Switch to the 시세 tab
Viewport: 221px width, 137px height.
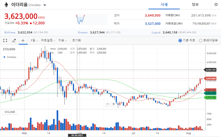point(164,5)
